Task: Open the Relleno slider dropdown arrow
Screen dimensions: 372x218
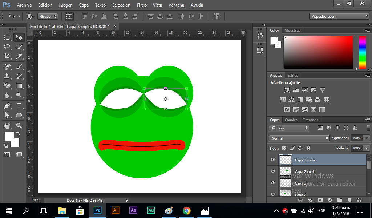Action: 367,148
